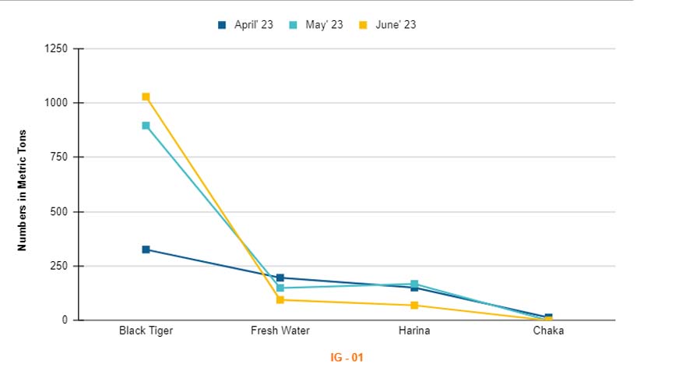Image resolution: width=679 pixels, height=382 pixels.
Task: Toggle the April' 23 series legend label
Action: click(253, 25)
